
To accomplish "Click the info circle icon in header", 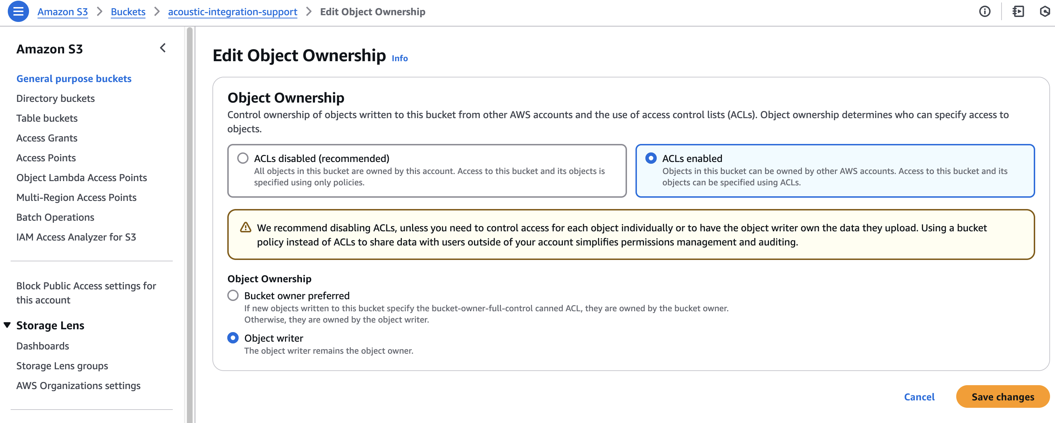I will (x=985, y=11).
